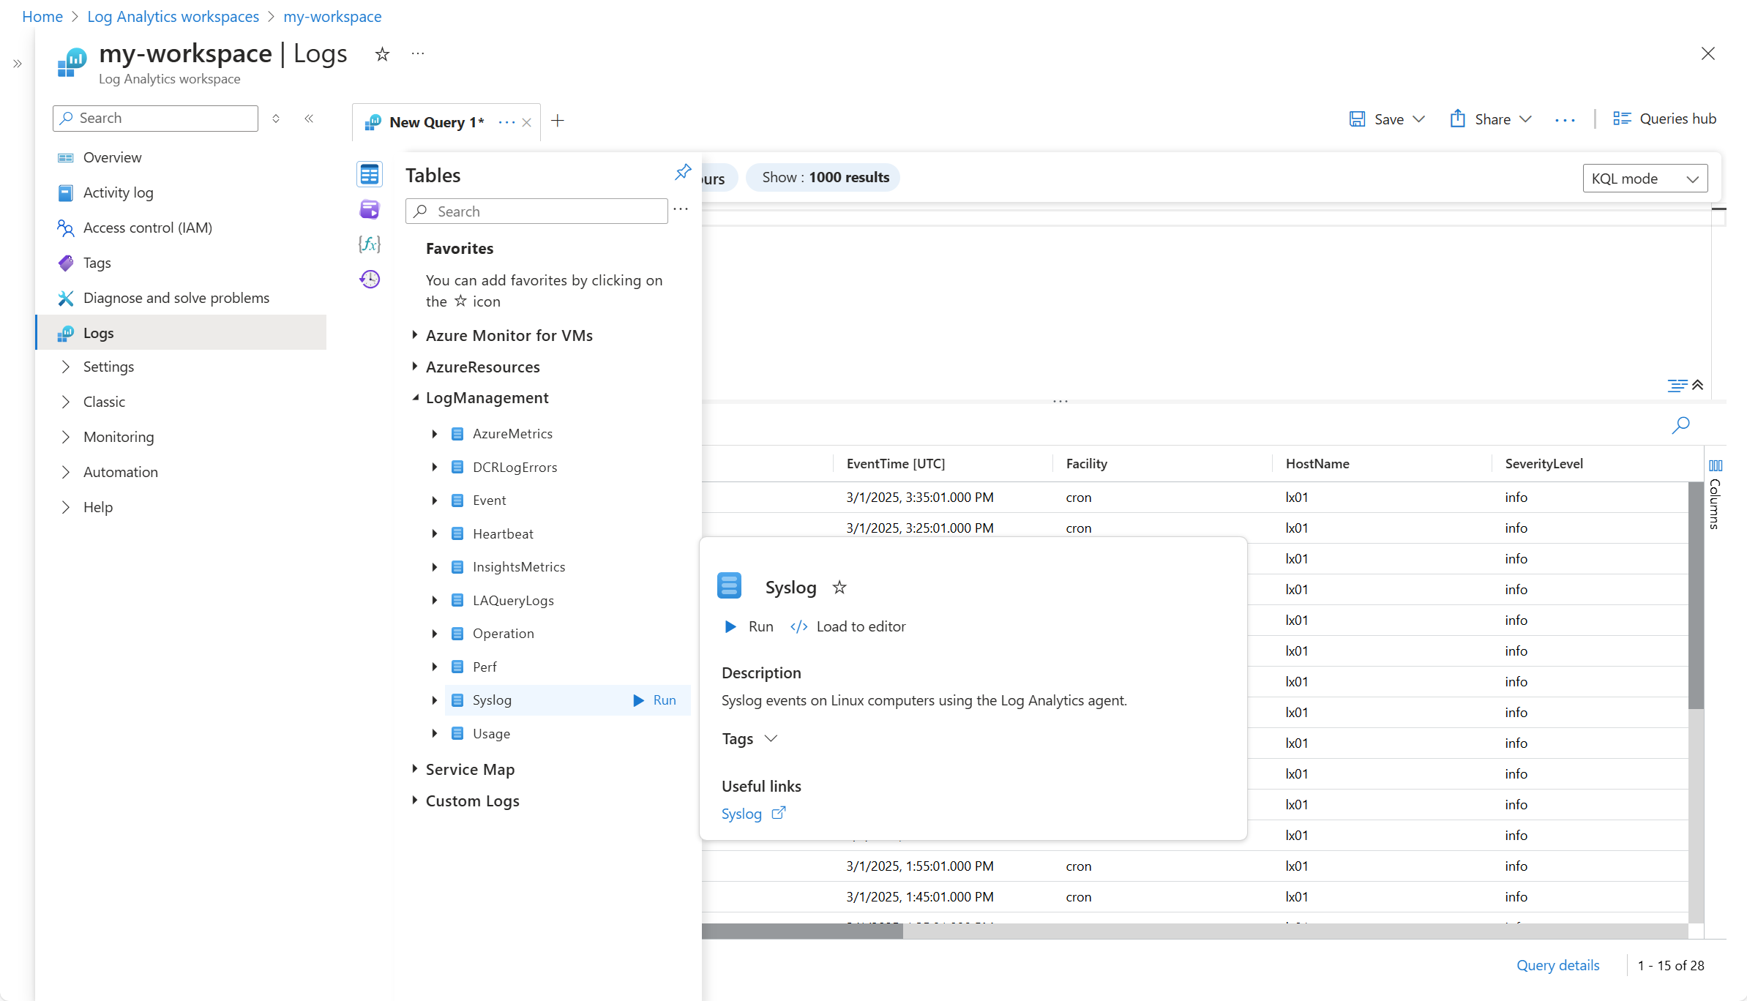1747x1001 pixels.
Task: Select the New Query 1 tab
Action: pyautogui.click(x=436, y=122)
